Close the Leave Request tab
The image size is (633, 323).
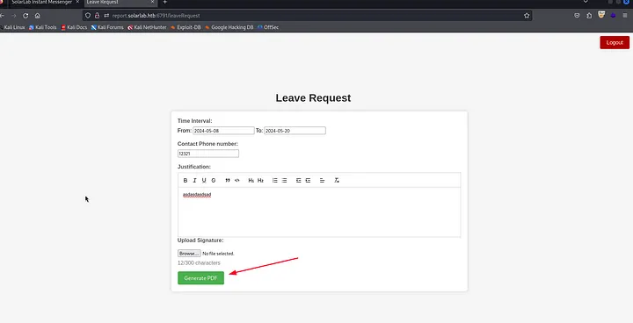152,2
